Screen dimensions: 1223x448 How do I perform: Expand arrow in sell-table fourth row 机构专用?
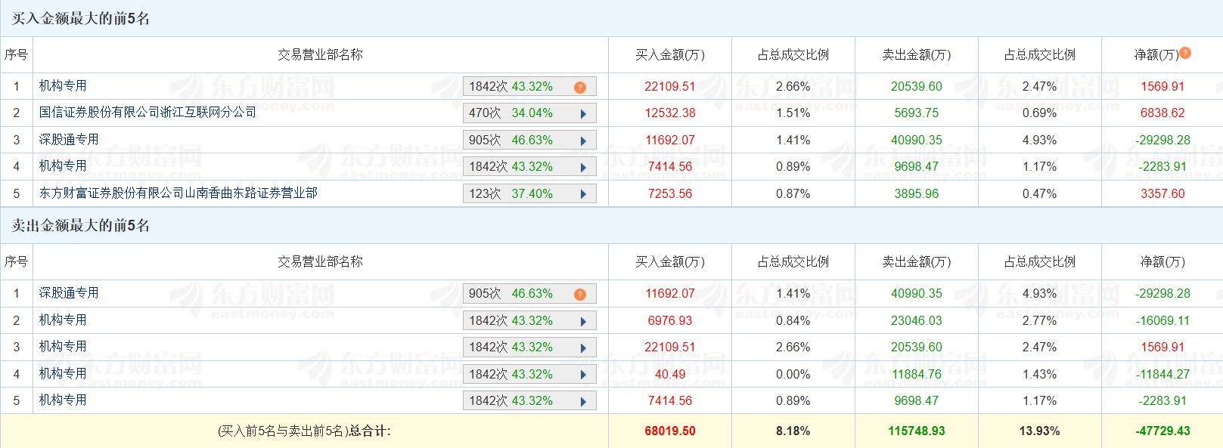pos(583,375)
